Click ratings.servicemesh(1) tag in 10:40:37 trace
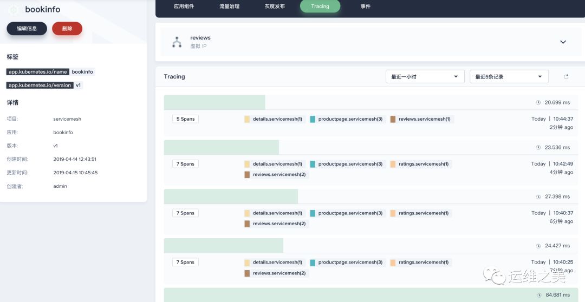Image resolution: width=585 pixels, height=302 pixels. click(x=420, y=213)
